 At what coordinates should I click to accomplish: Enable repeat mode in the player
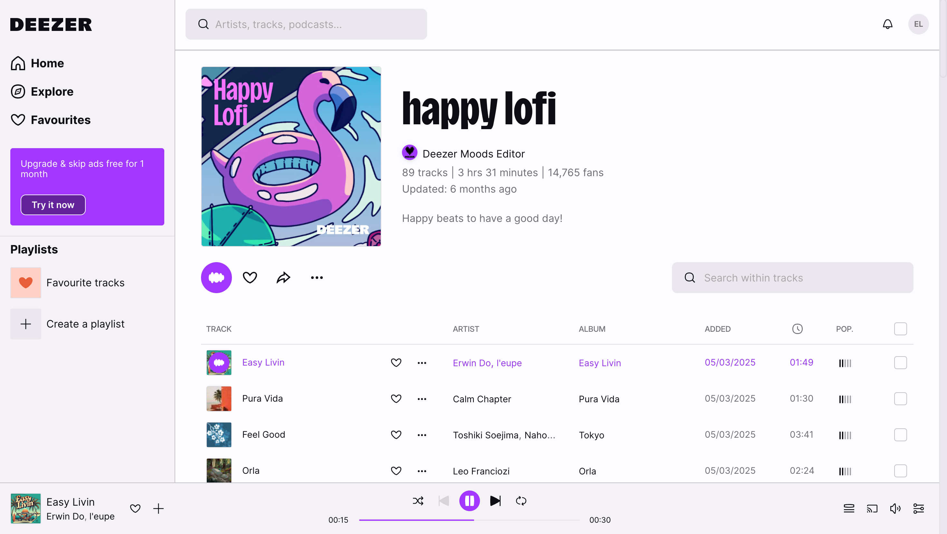(521, 501)
